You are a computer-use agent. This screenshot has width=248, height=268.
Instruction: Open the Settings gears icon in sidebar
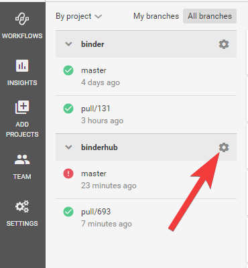pyautogui.click(x=22, y=206)
